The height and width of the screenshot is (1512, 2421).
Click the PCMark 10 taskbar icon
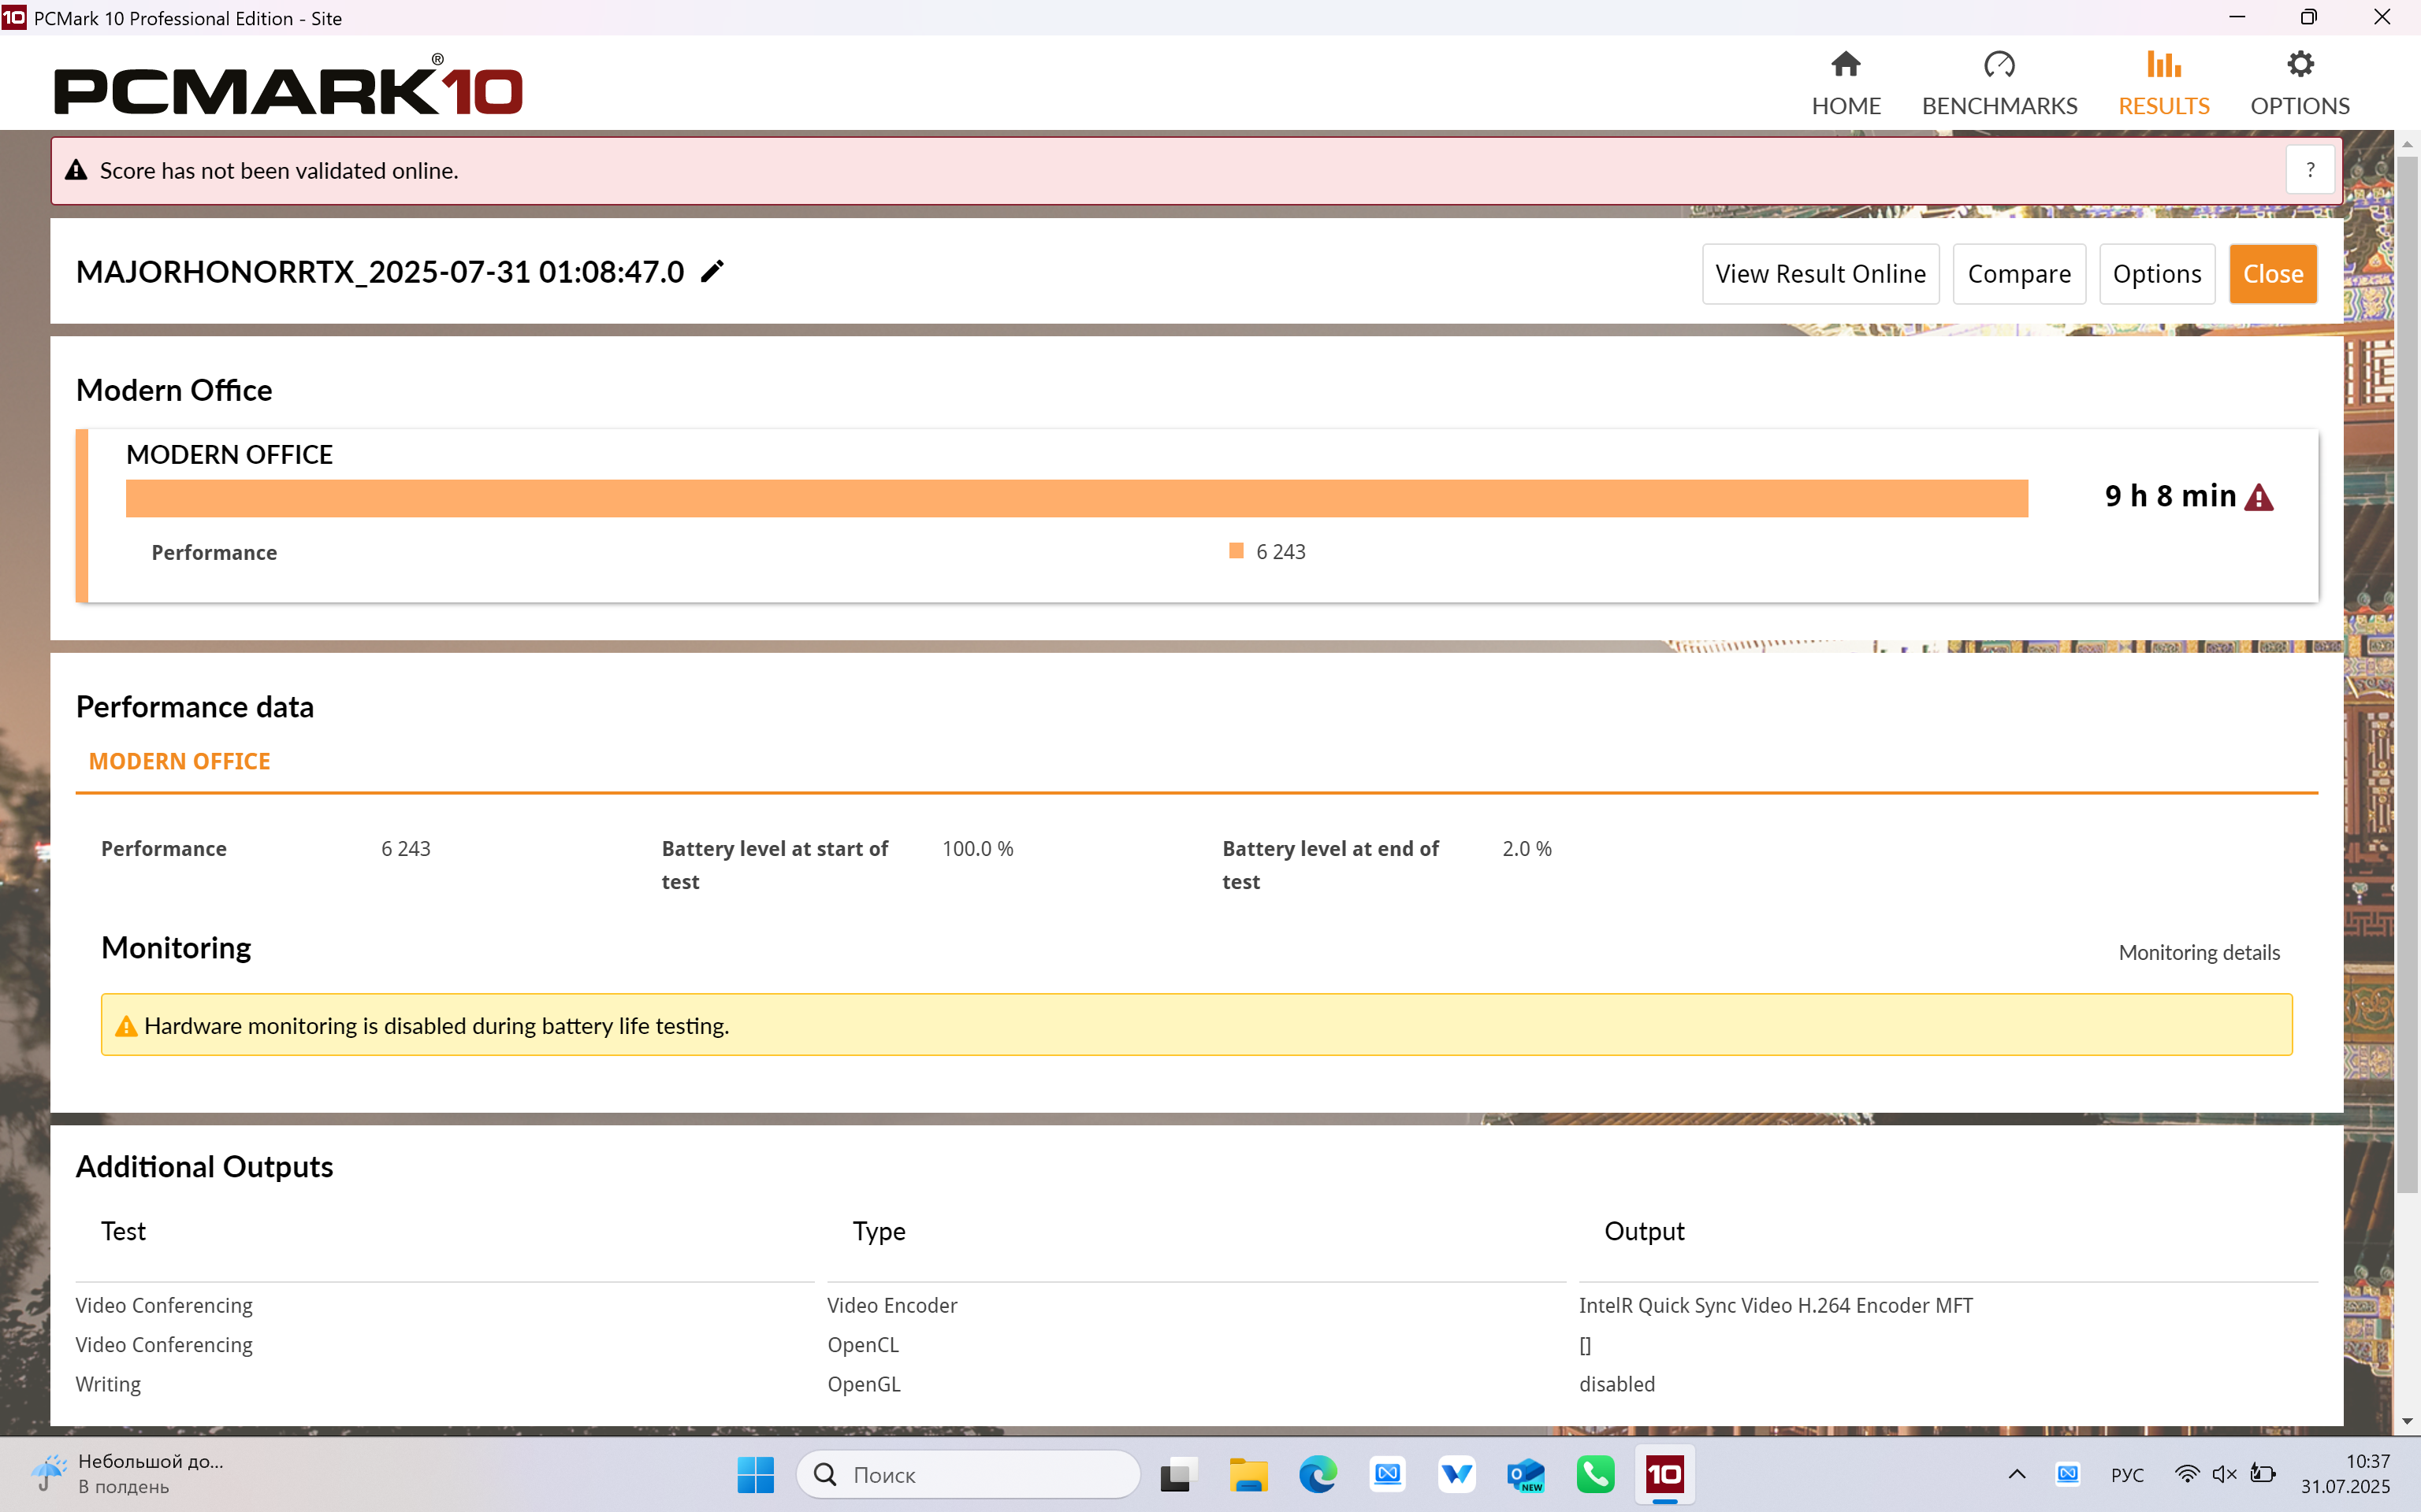(x=1664, y=1474)
